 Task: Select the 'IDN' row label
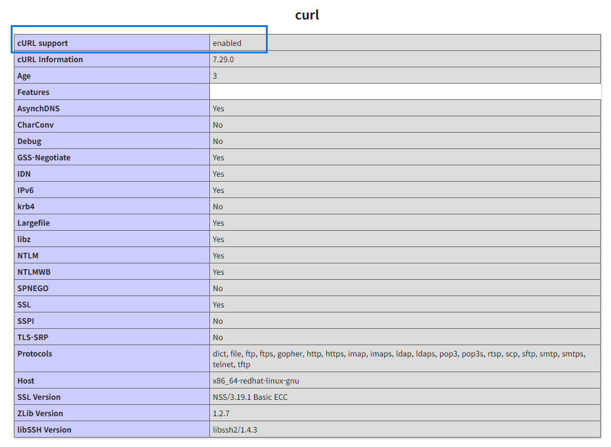(24, 174)
